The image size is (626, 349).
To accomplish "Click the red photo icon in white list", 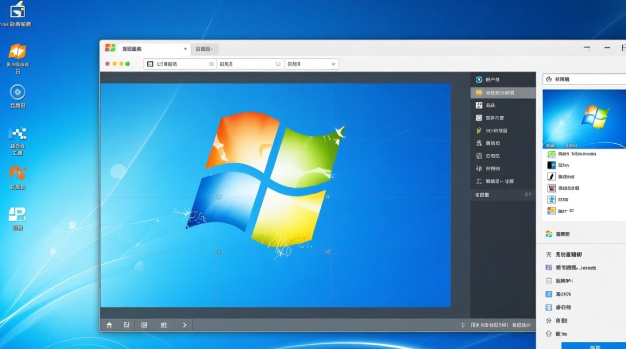I will [x=551, y=188].
